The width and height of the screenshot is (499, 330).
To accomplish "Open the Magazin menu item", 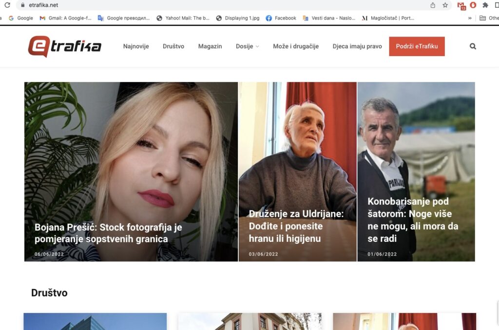I will tap(210, 46).
